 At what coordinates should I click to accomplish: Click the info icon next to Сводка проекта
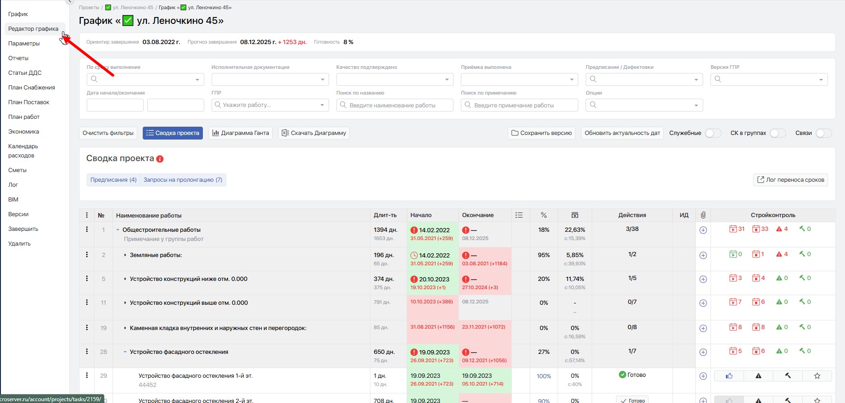160,159
